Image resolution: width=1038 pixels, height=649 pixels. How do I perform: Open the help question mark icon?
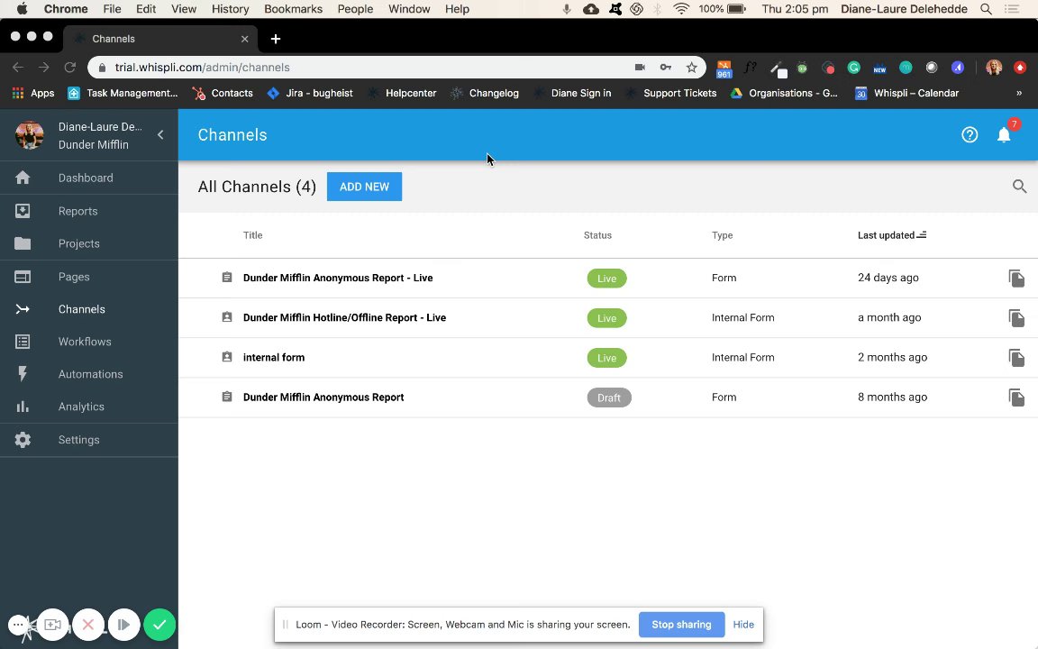click(x=970, y=135)
